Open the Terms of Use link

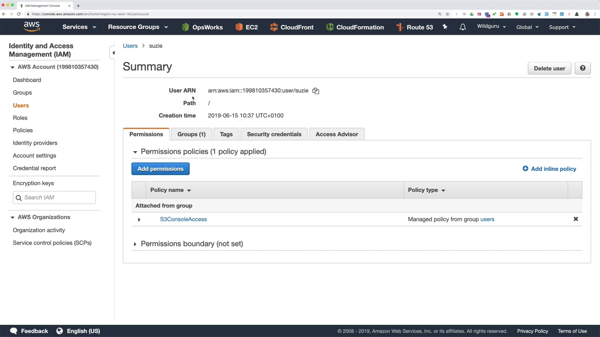click(x=572, y=331)
